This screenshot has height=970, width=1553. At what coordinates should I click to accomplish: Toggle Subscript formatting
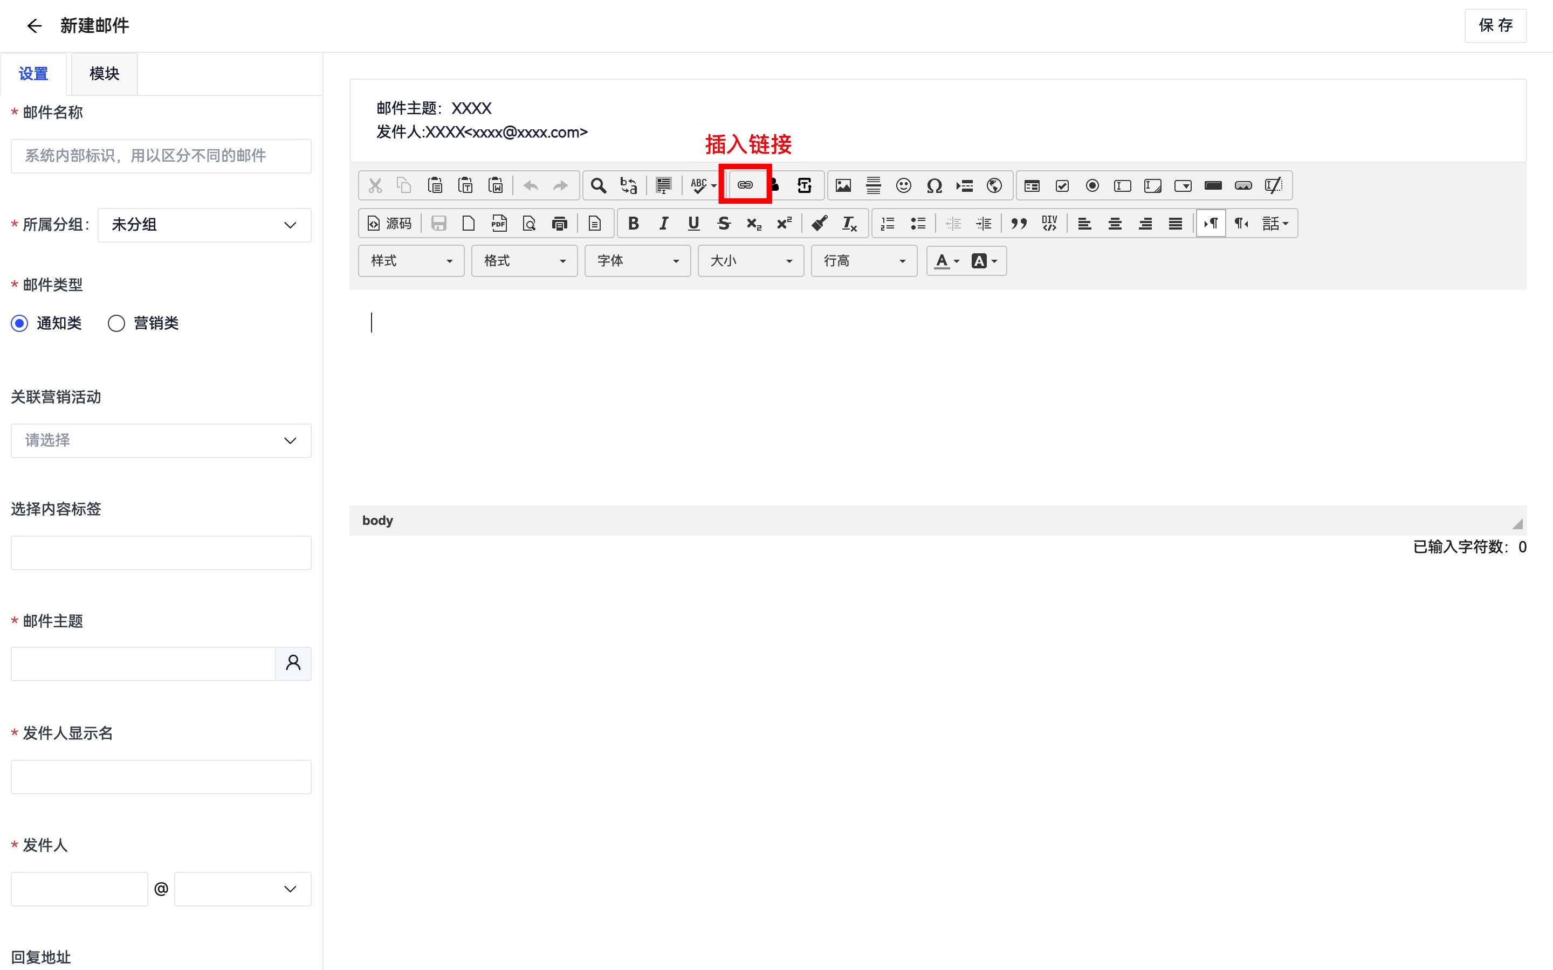[754, 223]
